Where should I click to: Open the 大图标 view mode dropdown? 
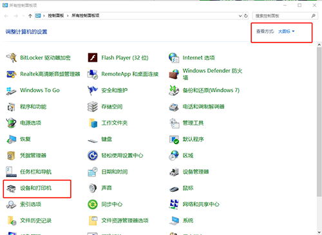(287, 32)
